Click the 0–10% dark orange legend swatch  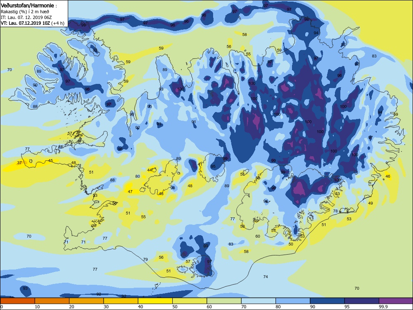17,301
